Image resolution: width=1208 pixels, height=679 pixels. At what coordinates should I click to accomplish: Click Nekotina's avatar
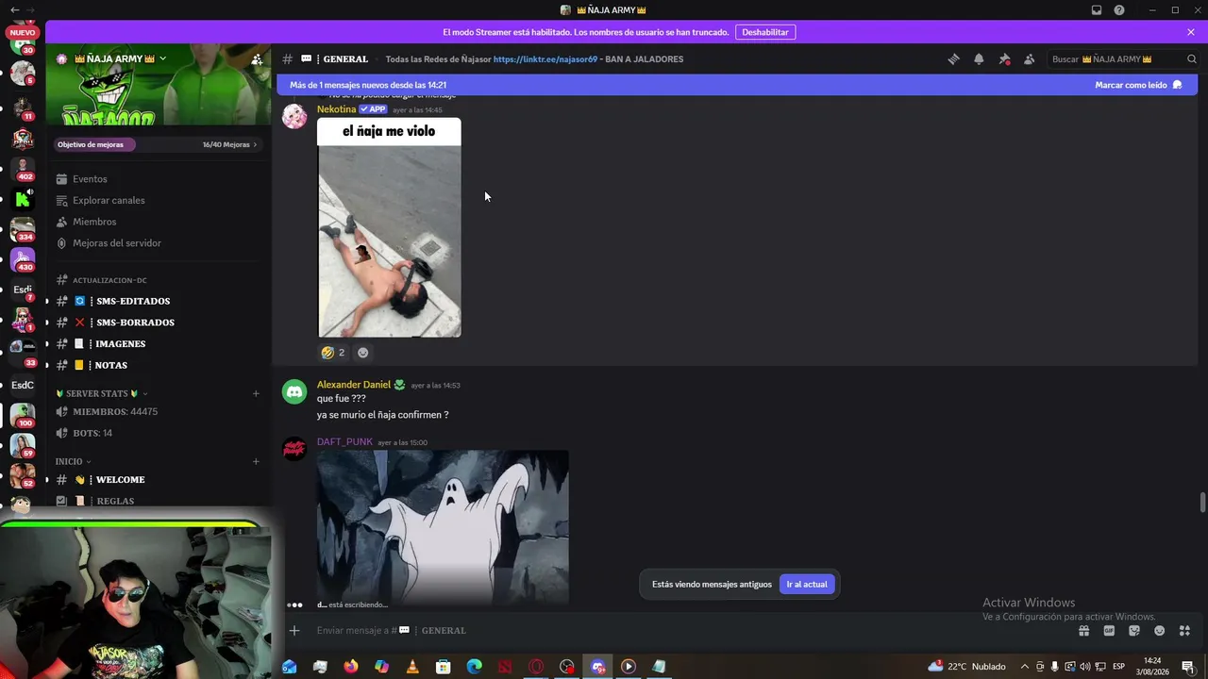(x=294, y=116)
